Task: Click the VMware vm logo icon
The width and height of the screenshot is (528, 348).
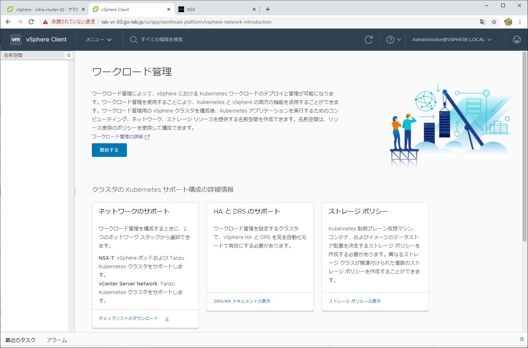Action: pos(16,40)
